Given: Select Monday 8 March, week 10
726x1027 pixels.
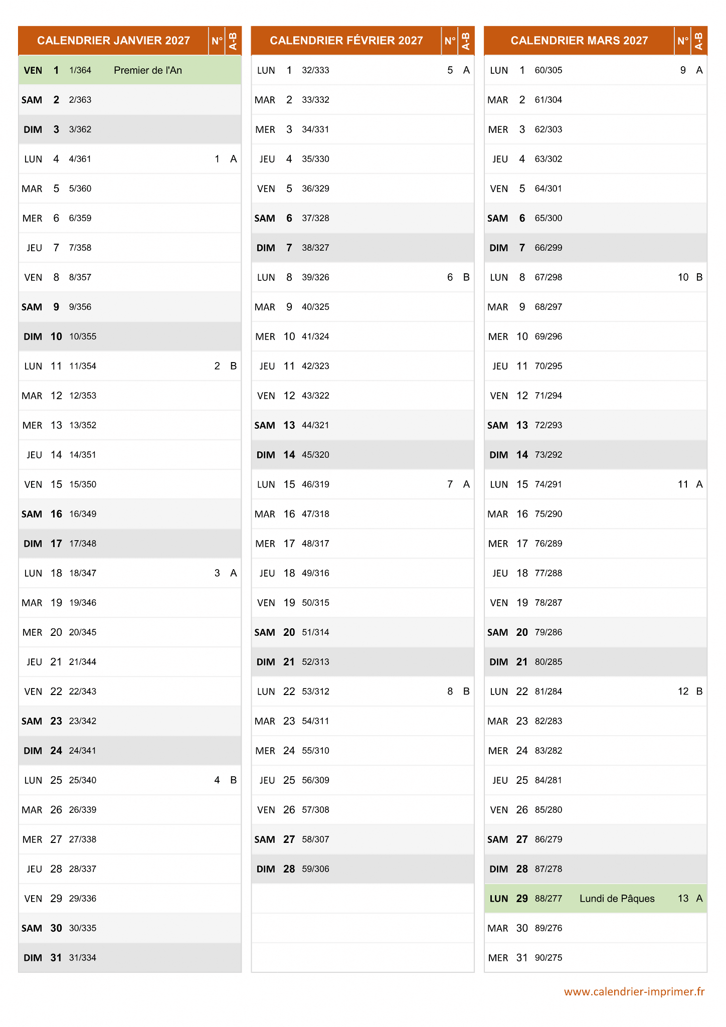Looking at the screenshot, I should [595, 277].
